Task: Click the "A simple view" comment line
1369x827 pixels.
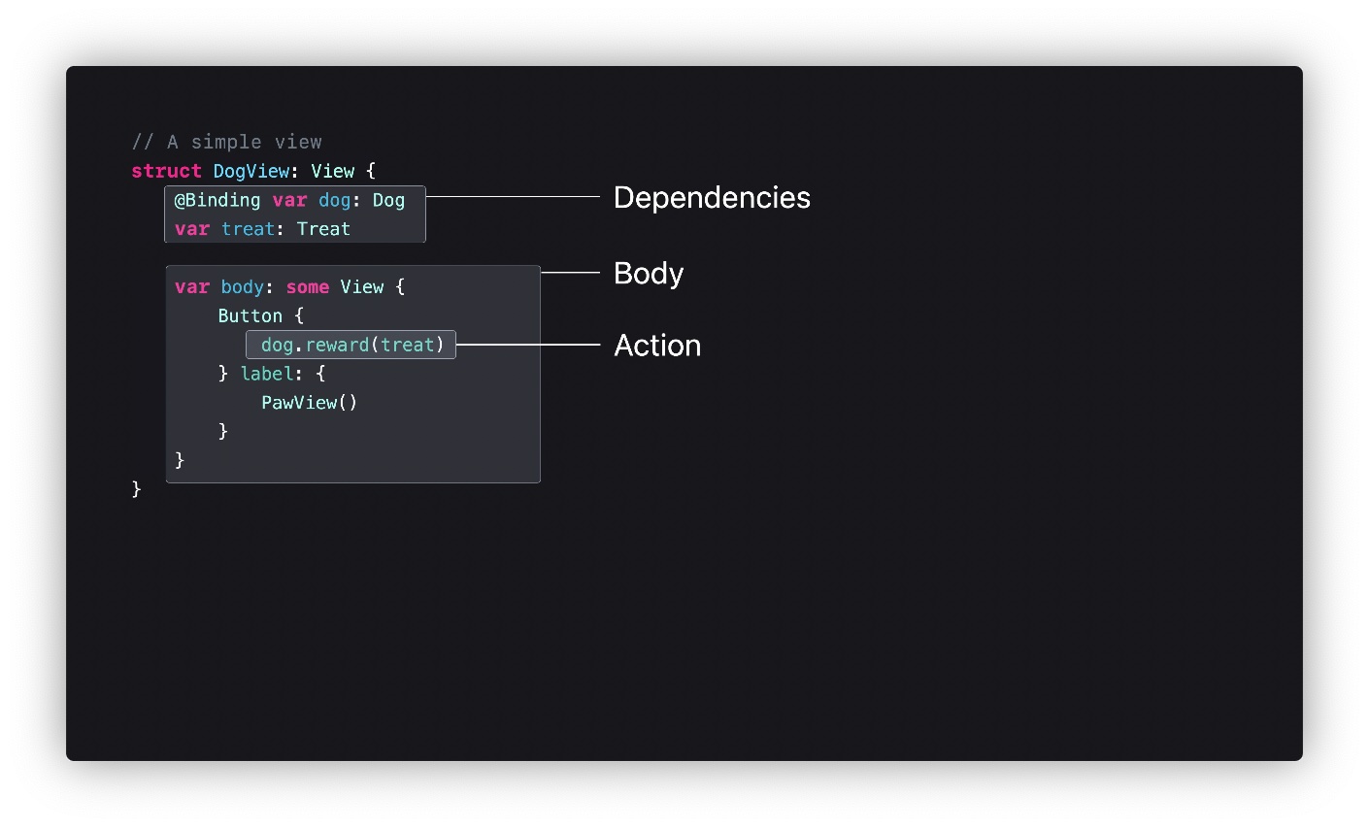Action: tap(226, 143)
